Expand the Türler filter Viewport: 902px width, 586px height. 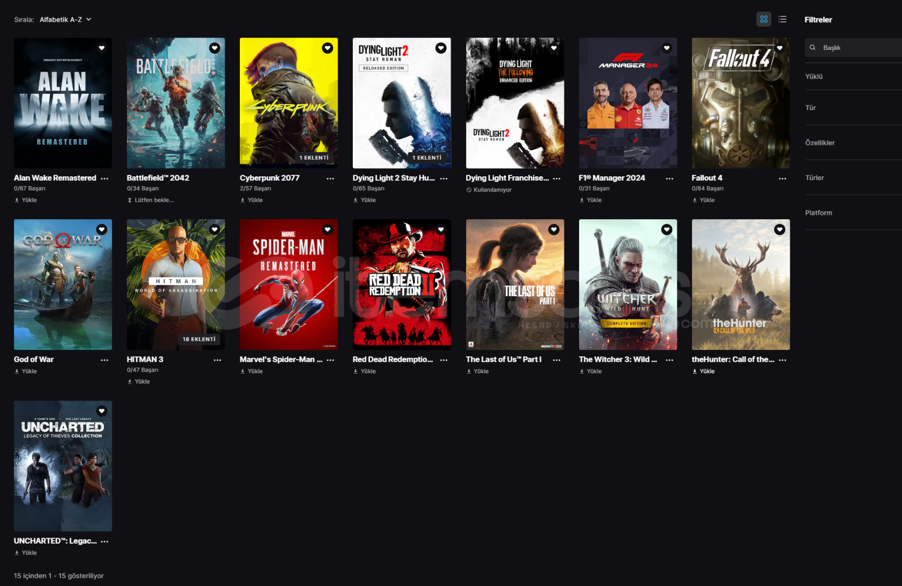[x=853, y=178]
